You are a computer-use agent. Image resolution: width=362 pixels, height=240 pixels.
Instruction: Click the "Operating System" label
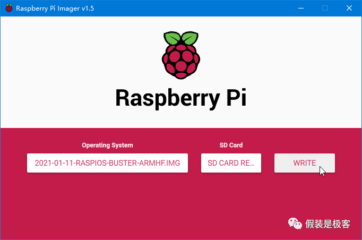(x=107, y=145)
